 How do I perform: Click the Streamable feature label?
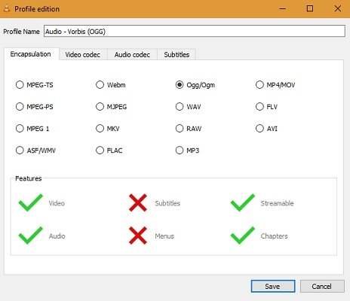[x=277, y=203]
